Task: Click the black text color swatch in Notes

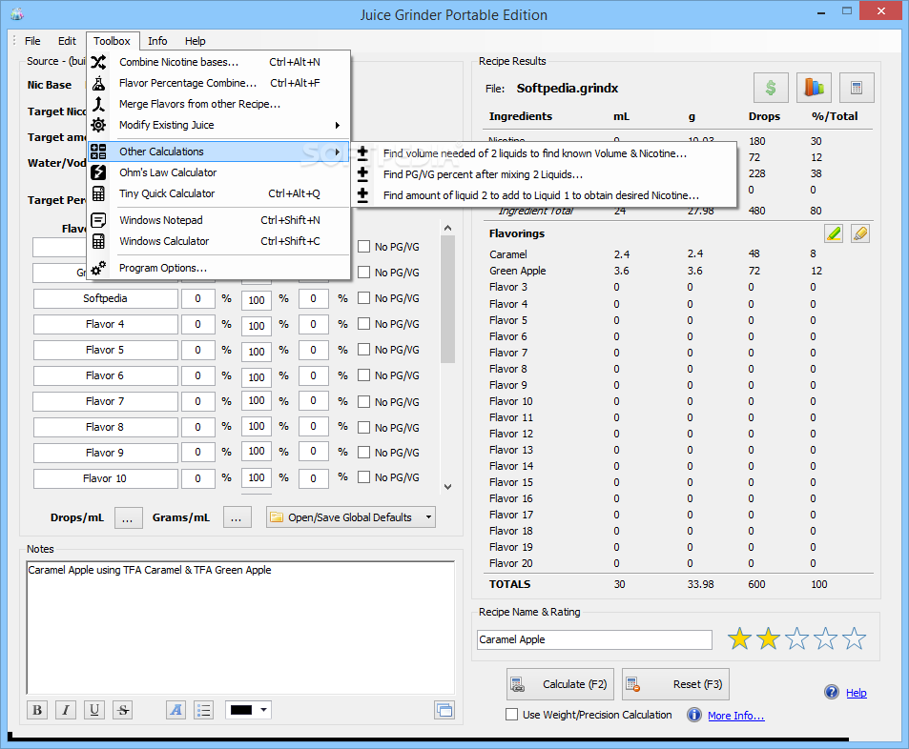Action: 241,710
